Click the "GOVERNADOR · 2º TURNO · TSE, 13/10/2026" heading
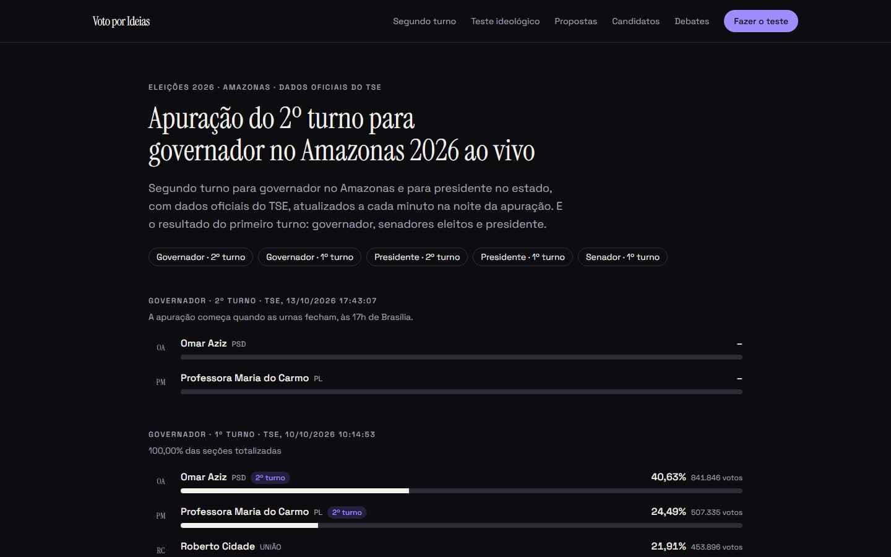The width and height of the screenshot is (891, 557). [x=262, y=301]
